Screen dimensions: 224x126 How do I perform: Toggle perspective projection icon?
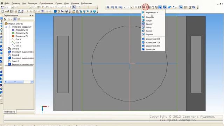(x=169, y=7)
